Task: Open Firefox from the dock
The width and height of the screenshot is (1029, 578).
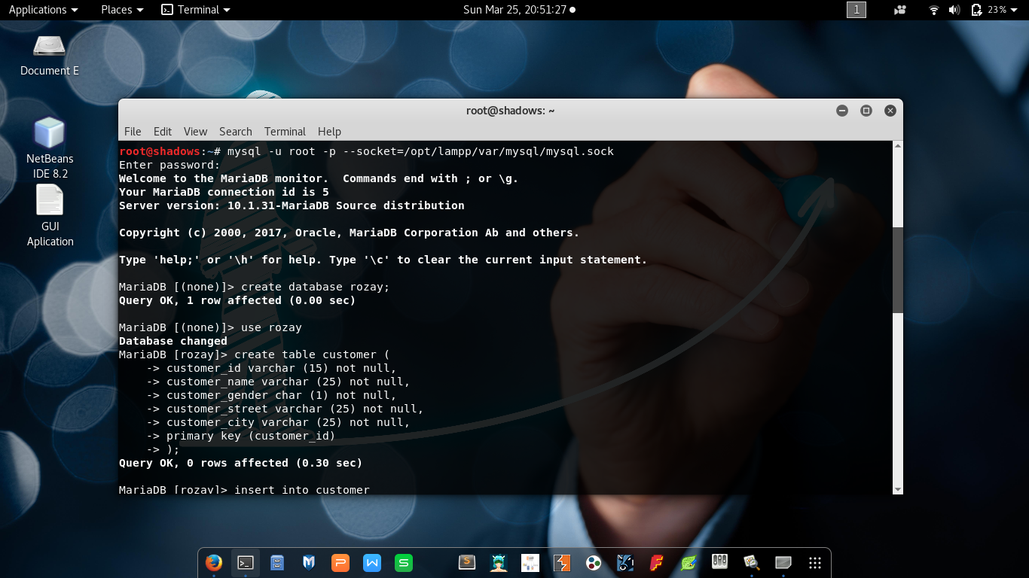Action: pyautogui.click(x=213, y=562)
